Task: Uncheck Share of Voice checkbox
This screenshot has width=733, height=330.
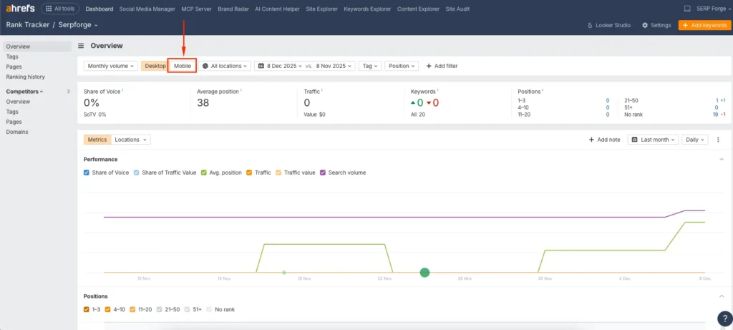Action: click(x=87, y=173)
